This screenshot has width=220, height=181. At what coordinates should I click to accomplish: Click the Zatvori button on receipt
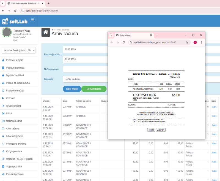point(161,130)
